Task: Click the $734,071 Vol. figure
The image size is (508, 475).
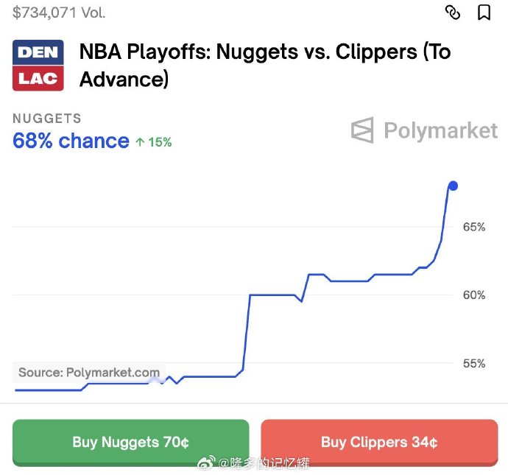Action: tap(59, 13)
